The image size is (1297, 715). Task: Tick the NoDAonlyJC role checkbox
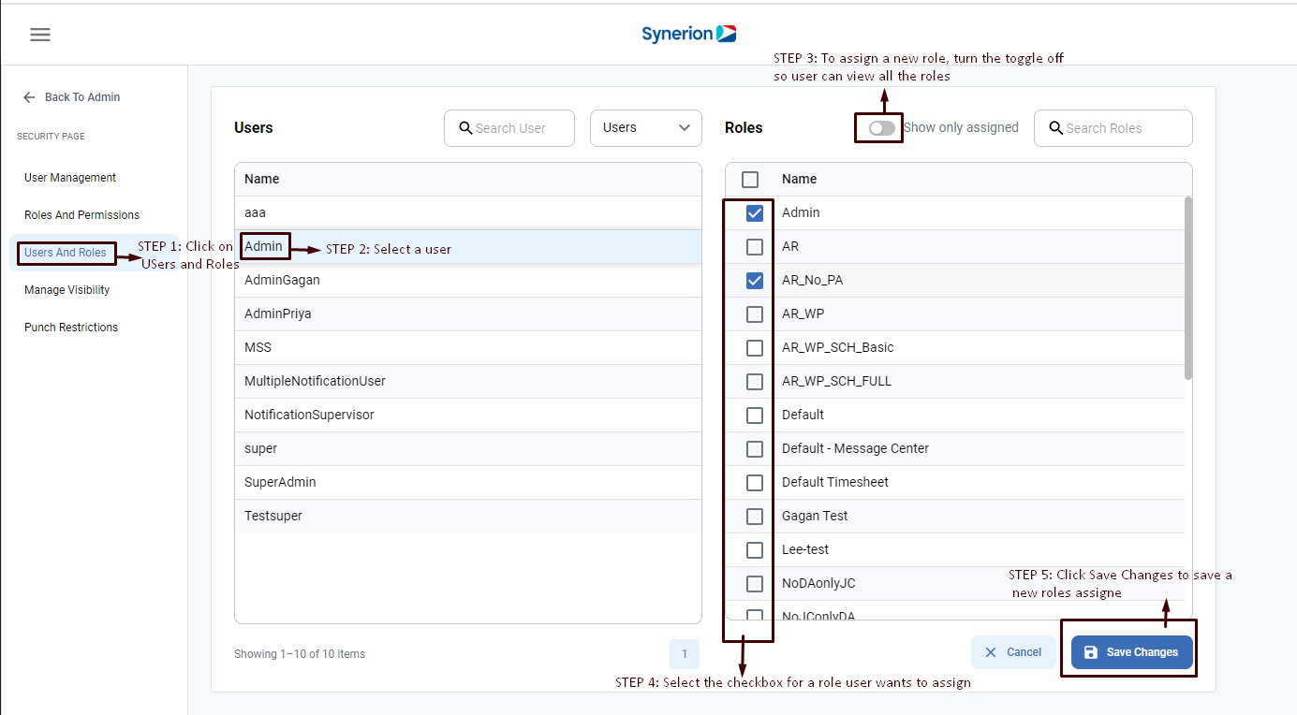coord(755,584)
